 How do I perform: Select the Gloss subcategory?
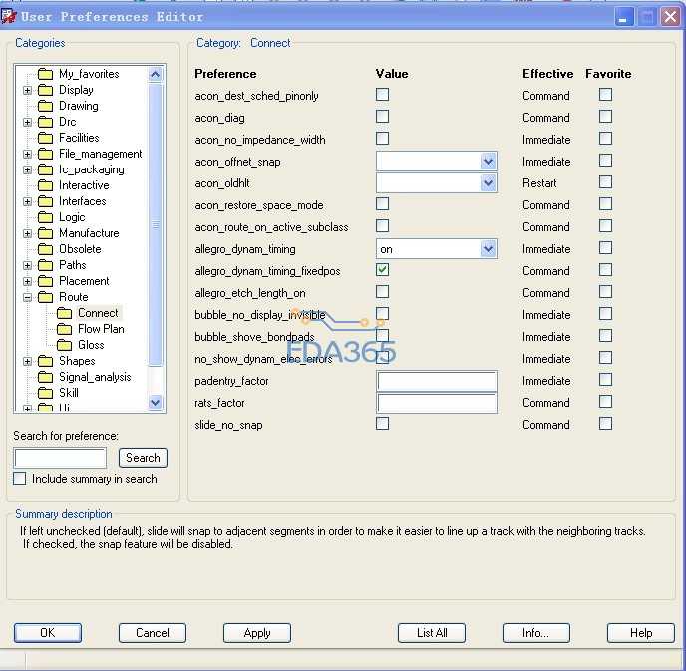(x=91, y=345)
